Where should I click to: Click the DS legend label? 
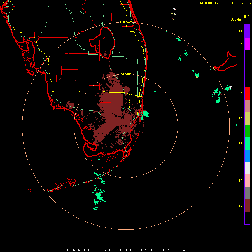[240, 168]
